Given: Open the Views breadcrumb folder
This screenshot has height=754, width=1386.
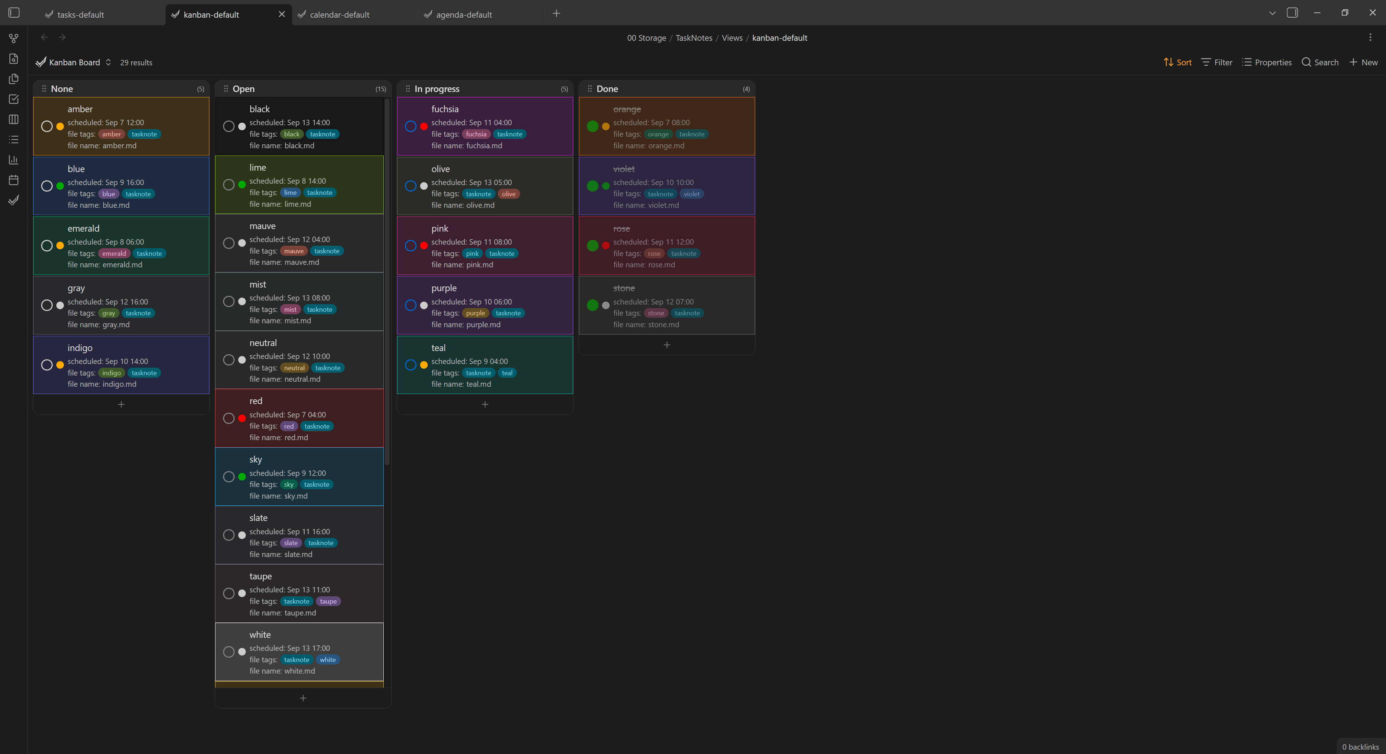Looking at the screenshot, I should click(732, 38).
